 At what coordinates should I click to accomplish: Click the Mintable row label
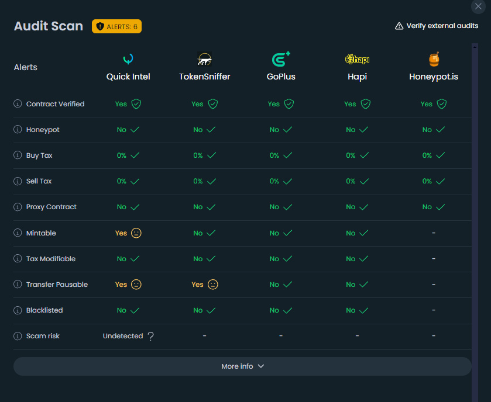[41, 233]
